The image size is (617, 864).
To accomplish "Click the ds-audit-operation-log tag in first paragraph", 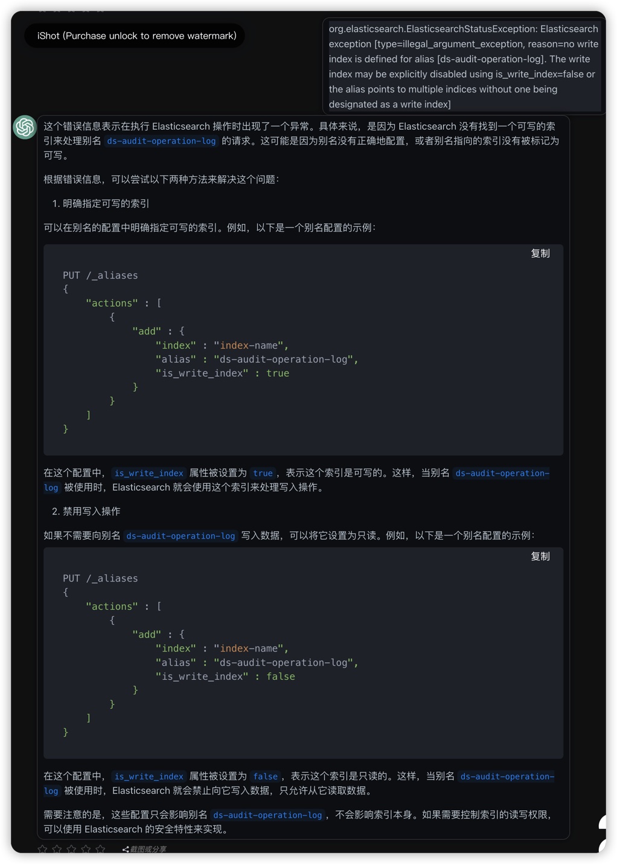I will click(x=161, y=141).
